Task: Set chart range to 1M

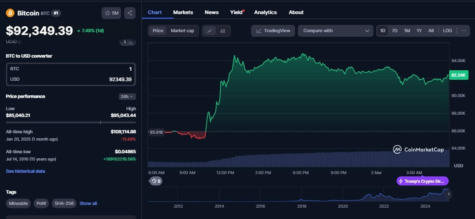Action: point(407,30)
